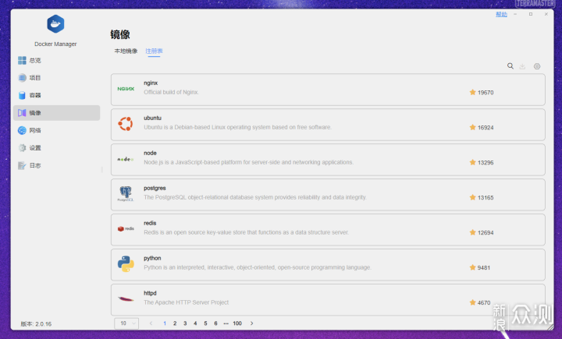The width and height of the screenshot is (562, 339).
Task: Select the python image name
Action: [152, 258]
